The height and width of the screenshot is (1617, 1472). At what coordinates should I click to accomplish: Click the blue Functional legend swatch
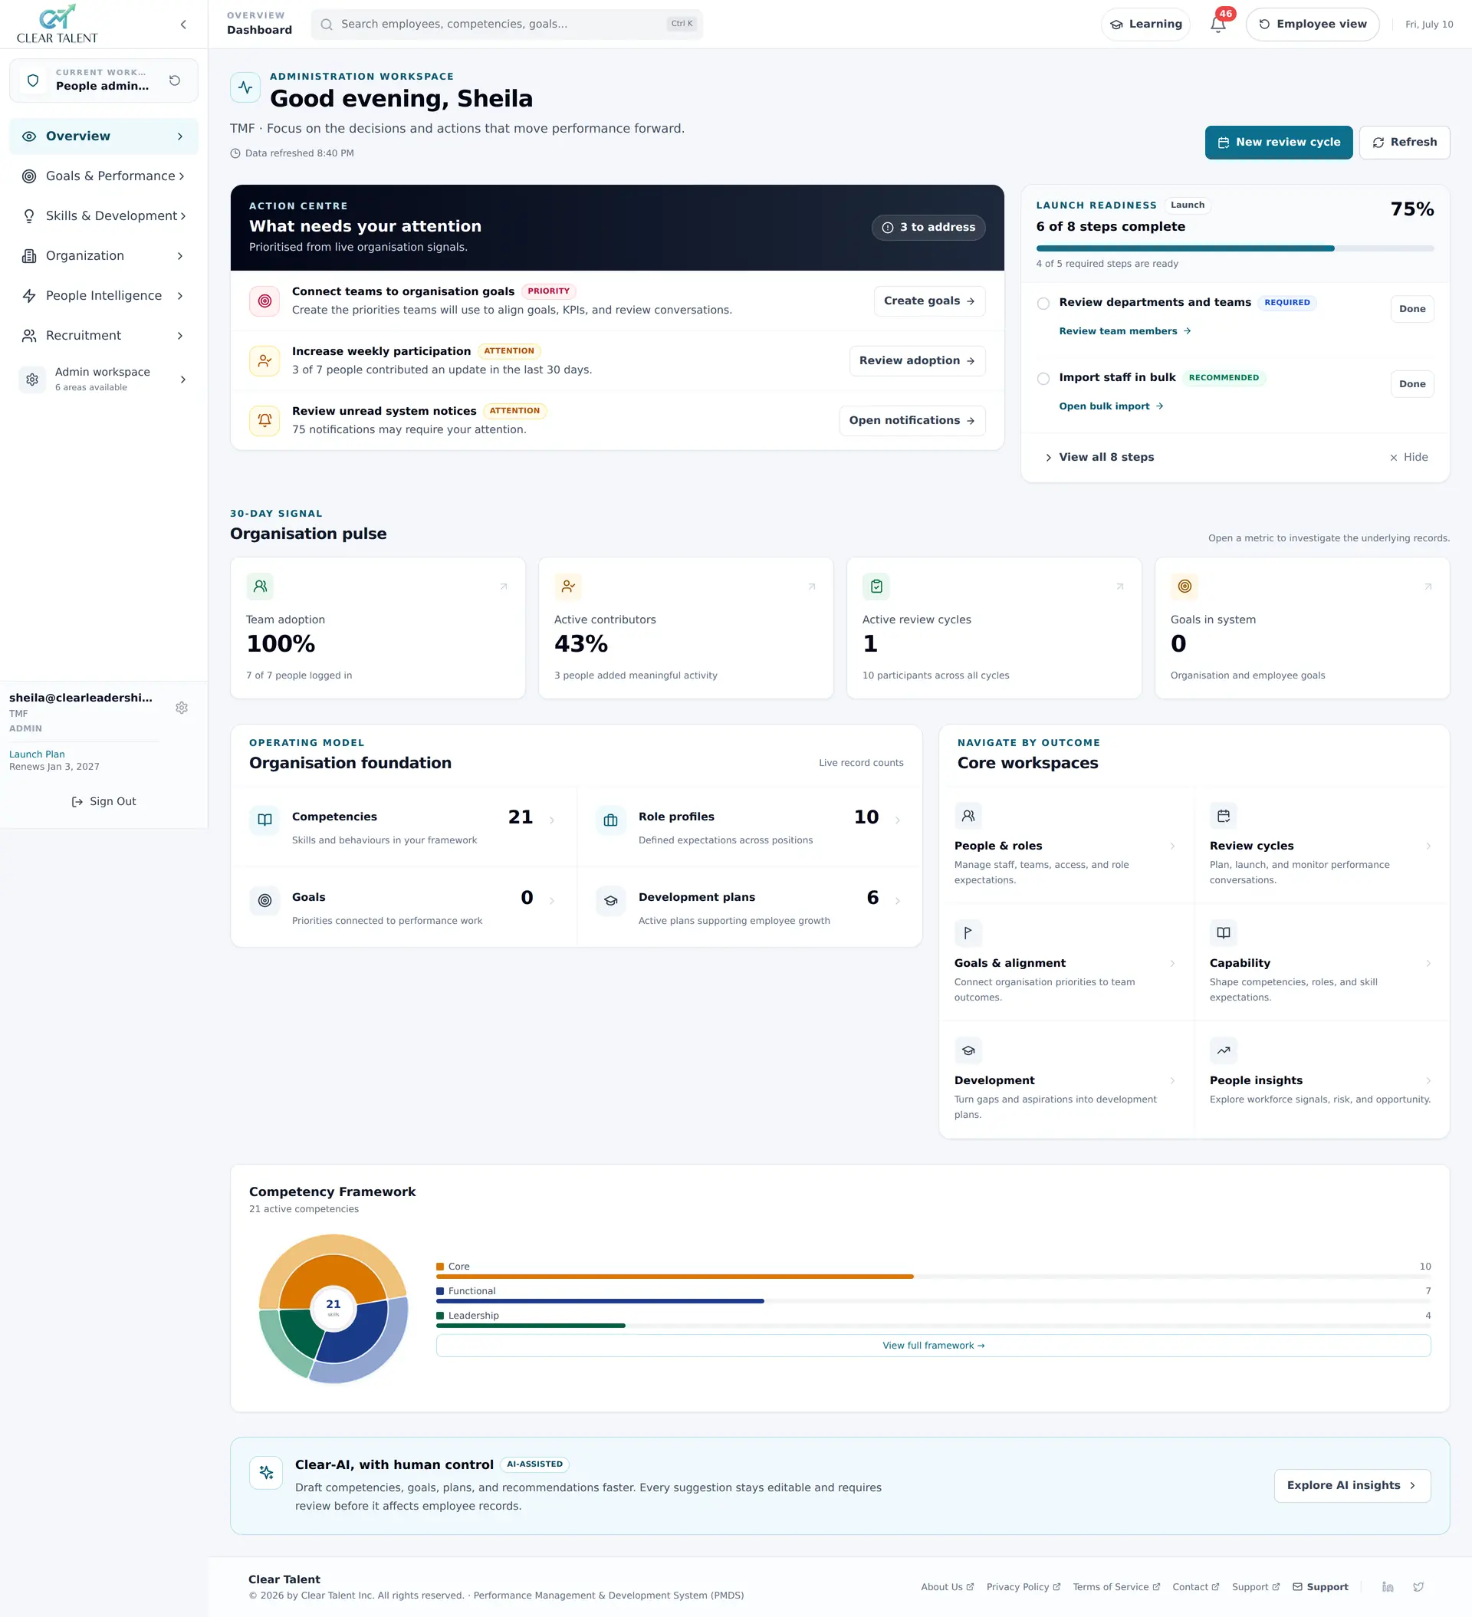pos(439,1291)
